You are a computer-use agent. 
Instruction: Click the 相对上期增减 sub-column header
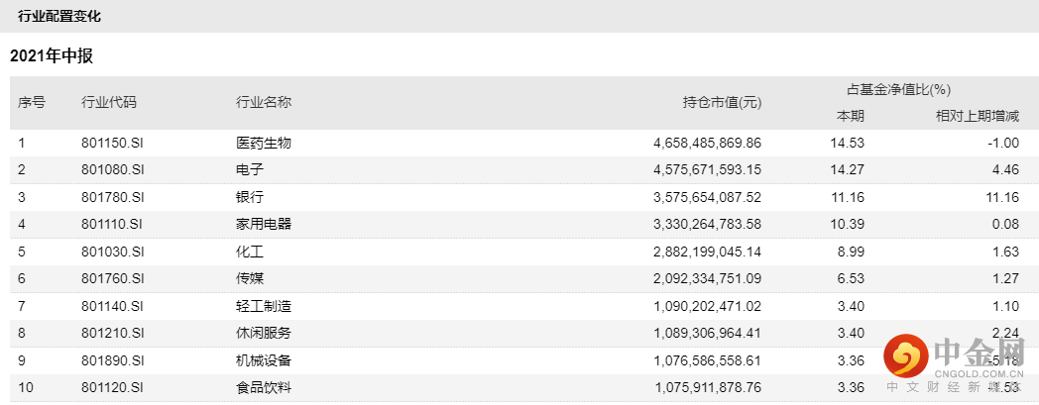pos(978,116)
